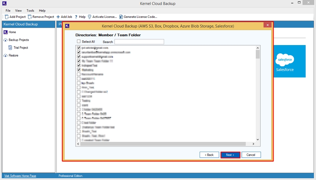The image size is (316, 180).
Task: Open the Restore item in sidebar
Action: (x=6, y=56)
